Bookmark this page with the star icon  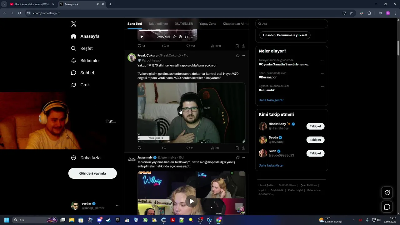click(x=351, y=13)
